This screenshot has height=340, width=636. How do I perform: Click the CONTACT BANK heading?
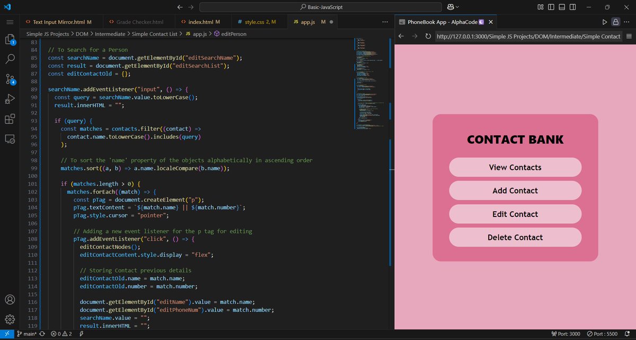(x=515, y=140)
